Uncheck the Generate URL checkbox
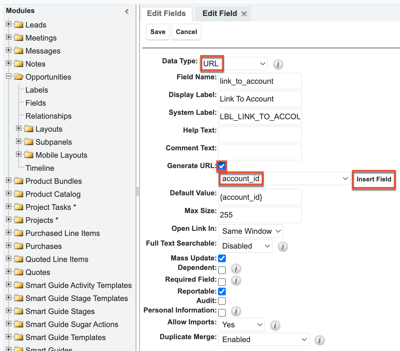 [222, 166]
